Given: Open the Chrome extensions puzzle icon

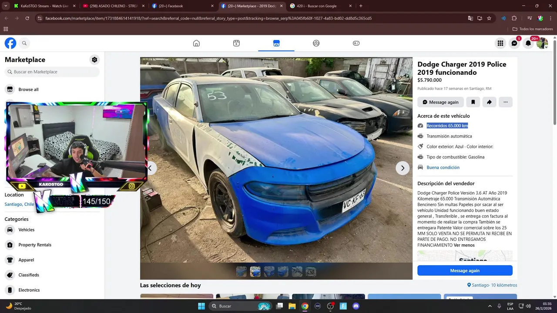Looking at the screenshot, I should point(514,18).
